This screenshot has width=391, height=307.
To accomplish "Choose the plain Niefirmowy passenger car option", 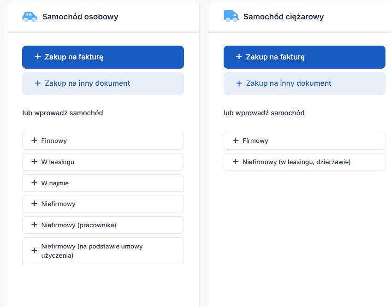I will [103, 204].
